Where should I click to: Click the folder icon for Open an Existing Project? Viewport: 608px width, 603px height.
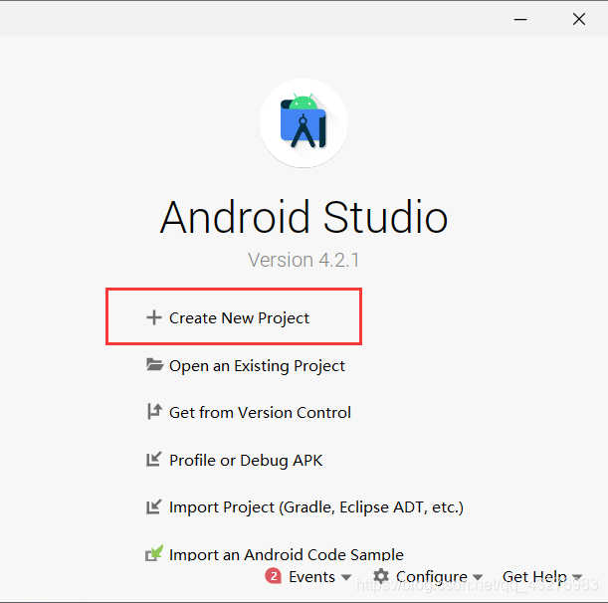pyautogui.click(x=154, y=365)
